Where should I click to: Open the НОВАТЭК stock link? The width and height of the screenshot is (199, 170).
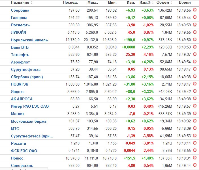pyautogui.click(x=20, y=84)
